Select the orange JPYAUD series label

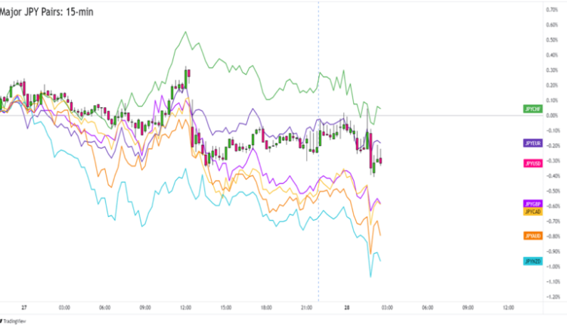point(532,236)
